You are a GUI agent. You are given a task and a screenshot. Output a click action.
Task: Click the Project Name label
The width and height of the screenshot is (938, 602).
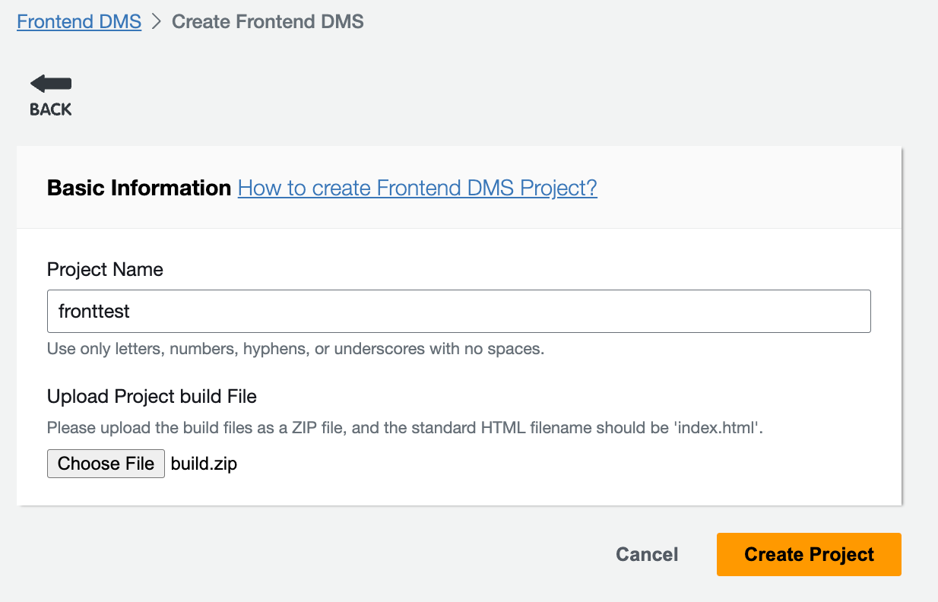point(105,269)
